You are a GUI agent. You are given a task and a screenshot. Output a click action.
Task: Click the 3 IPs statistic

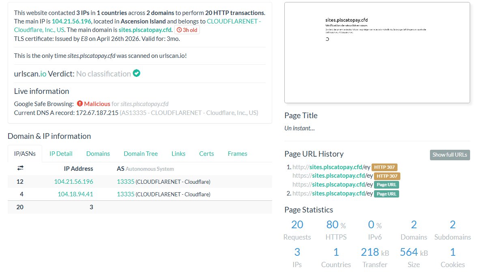pyautogui.click(x=297, y=257)
